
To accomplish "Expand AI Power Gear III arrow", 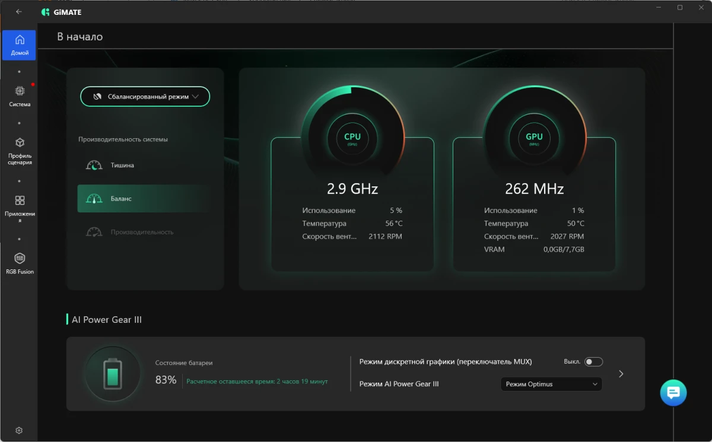I will click(x=621, y=374).
